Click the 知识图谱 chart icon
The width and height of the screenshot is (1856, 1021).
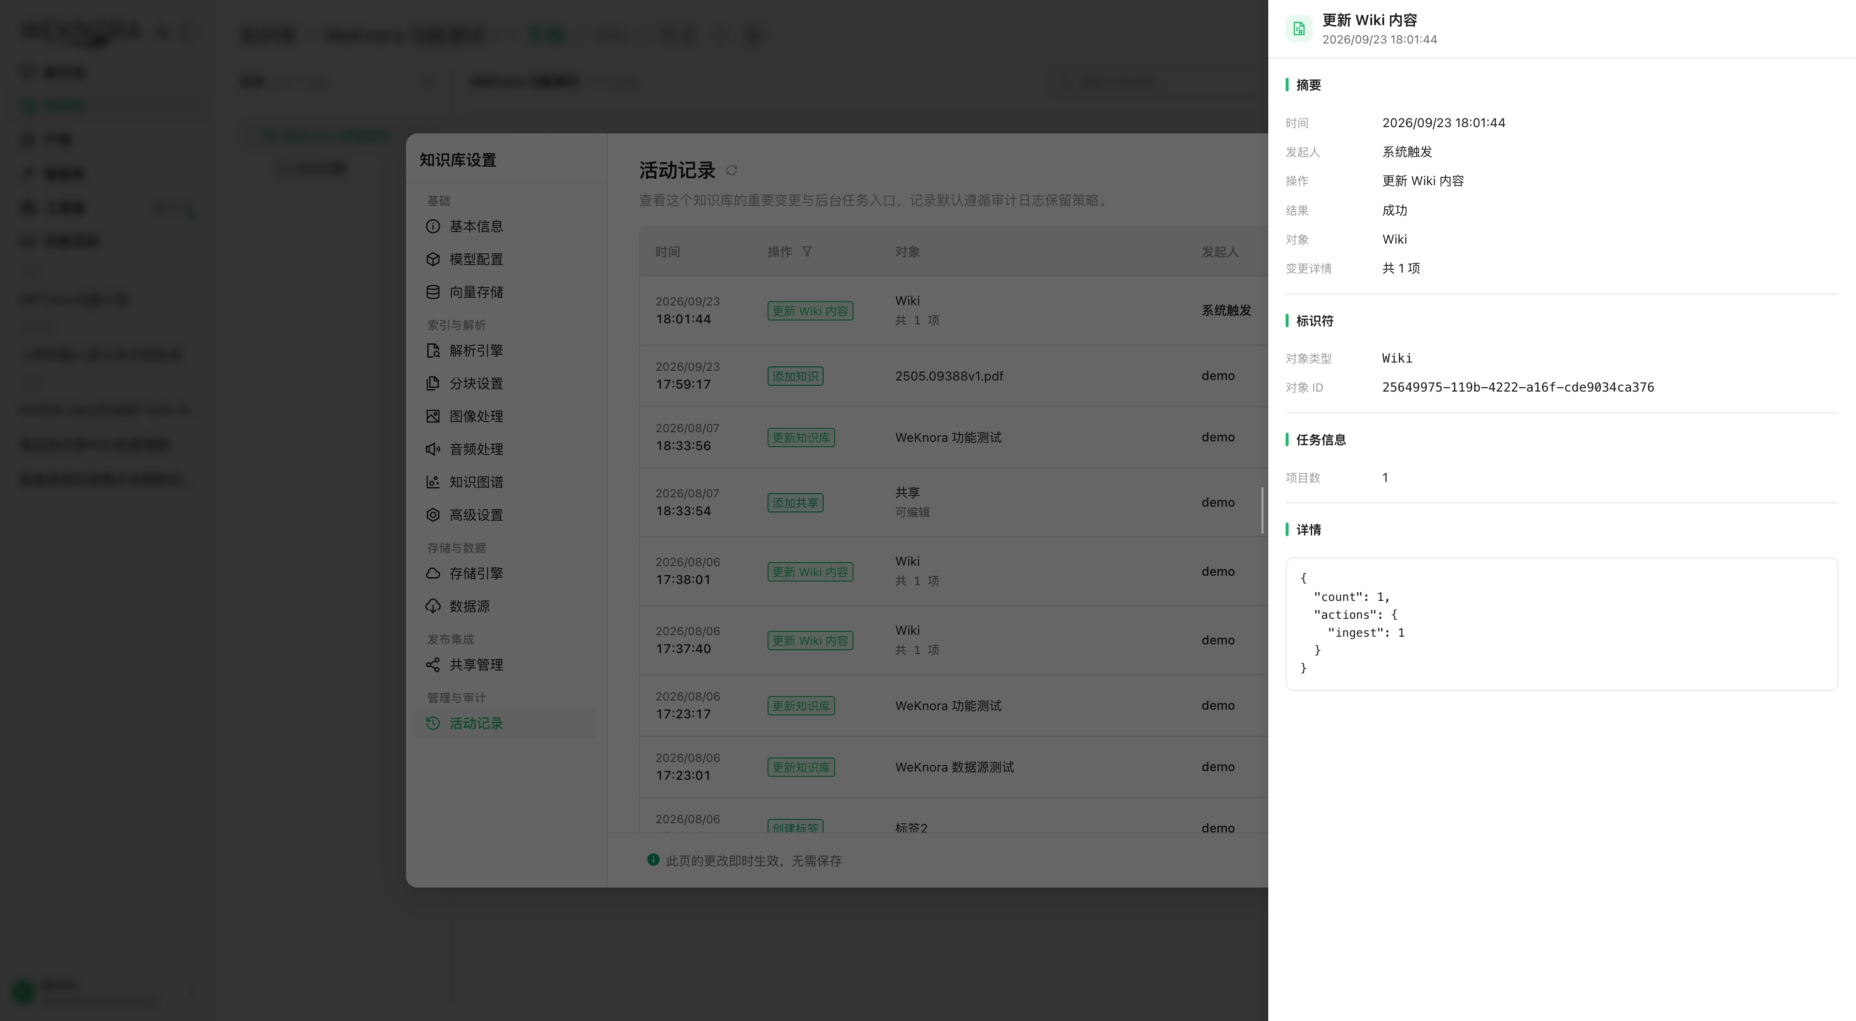click(432, 482)
